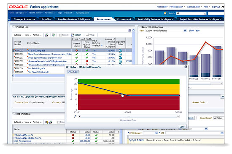This screenshot has height=154, width=232.
Task: Click the Project List export icon
Action: (x=53, y=35)
